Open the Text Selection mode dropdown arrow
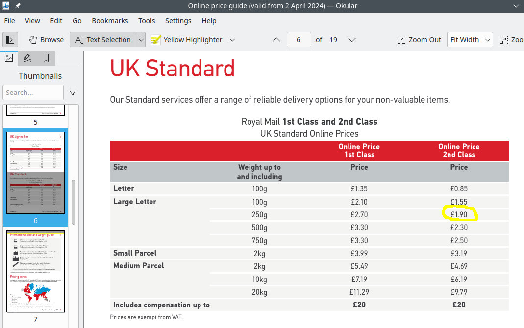 coord(141,40)
